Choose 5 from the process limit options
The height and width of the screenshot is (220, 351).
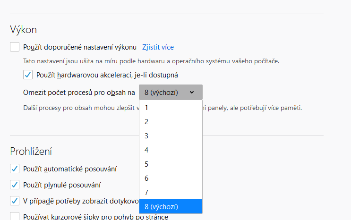pos(171,164)
